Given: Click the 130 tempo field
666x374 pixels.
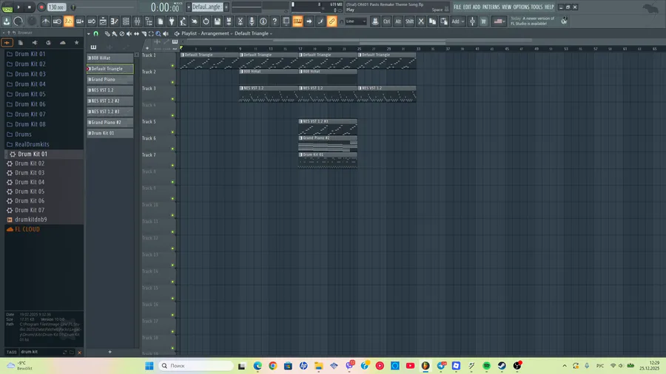Looking at the screenshot, I should (x=56, y=7).
